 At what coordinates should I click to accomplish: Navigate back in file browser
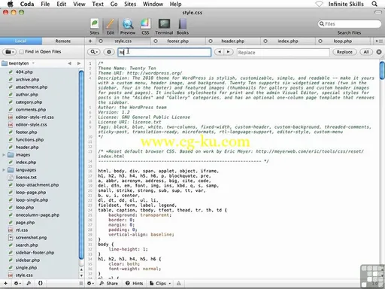point(70,63)
